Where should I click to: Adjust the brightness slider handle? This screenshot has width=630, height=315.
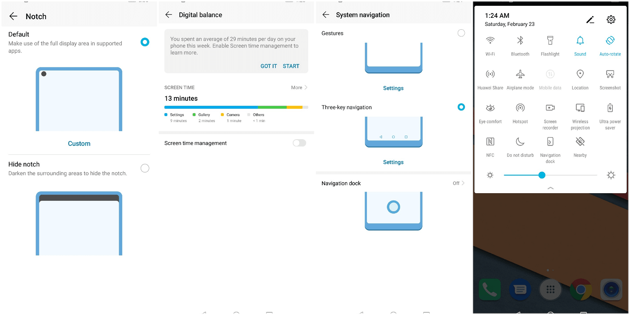point(542,175)
